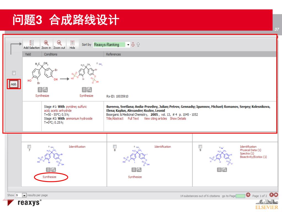Click magnifier icon for substance 8
Screen dimensions: 282x212
(x=139, y=170)
